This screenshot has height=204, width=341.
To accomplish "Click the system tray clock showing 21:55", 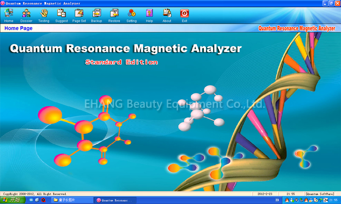I will 333,200.
